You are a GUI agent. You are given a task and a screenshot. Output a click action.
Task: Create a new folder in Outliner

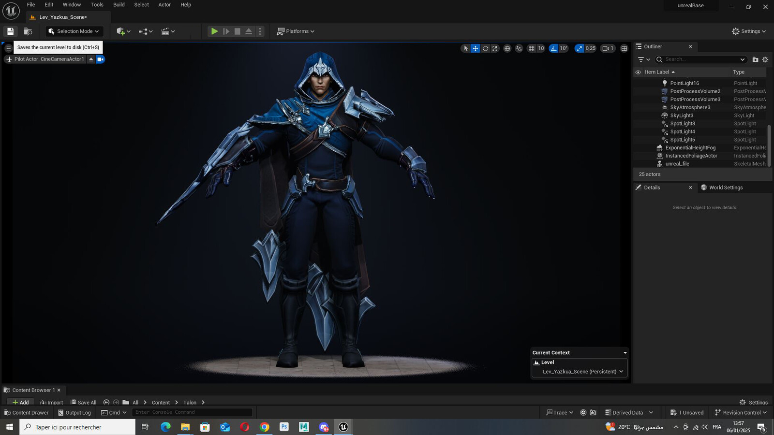coord(755,59)
